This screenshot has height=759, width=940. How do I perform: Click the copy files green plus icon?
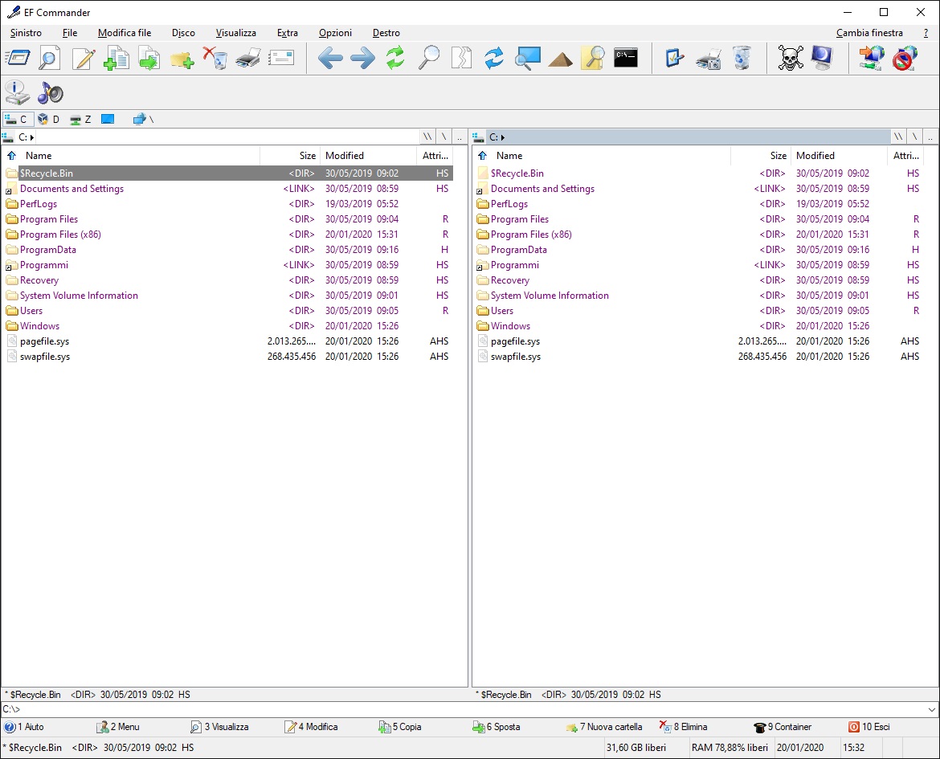(116, 58)
